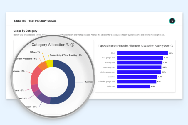Click the mail.google.com bar
This screenshot has height=125, width=188.
(x=140, y=58)
